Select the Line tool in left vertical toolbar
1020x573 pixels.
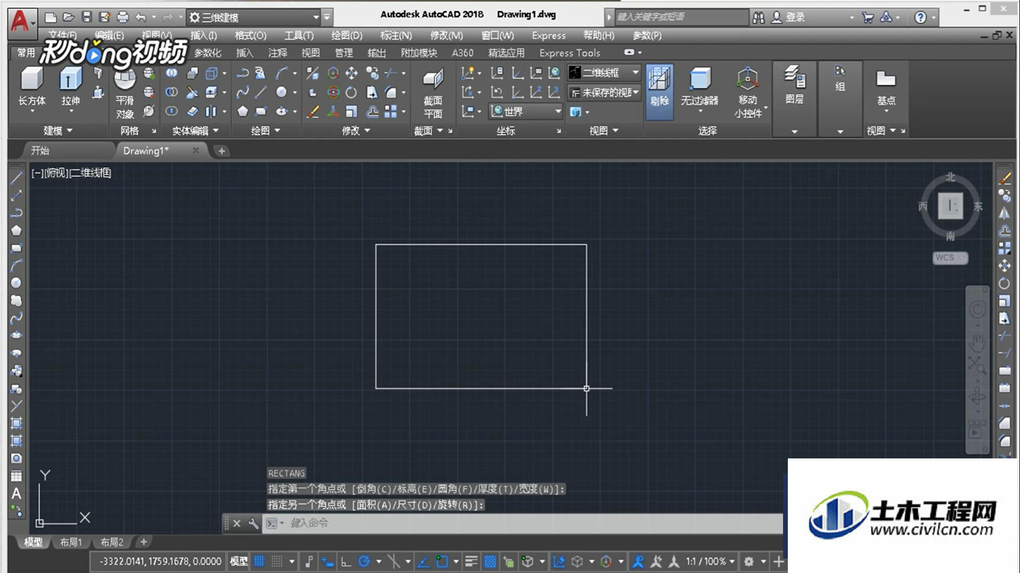click(x=16, y=178)
